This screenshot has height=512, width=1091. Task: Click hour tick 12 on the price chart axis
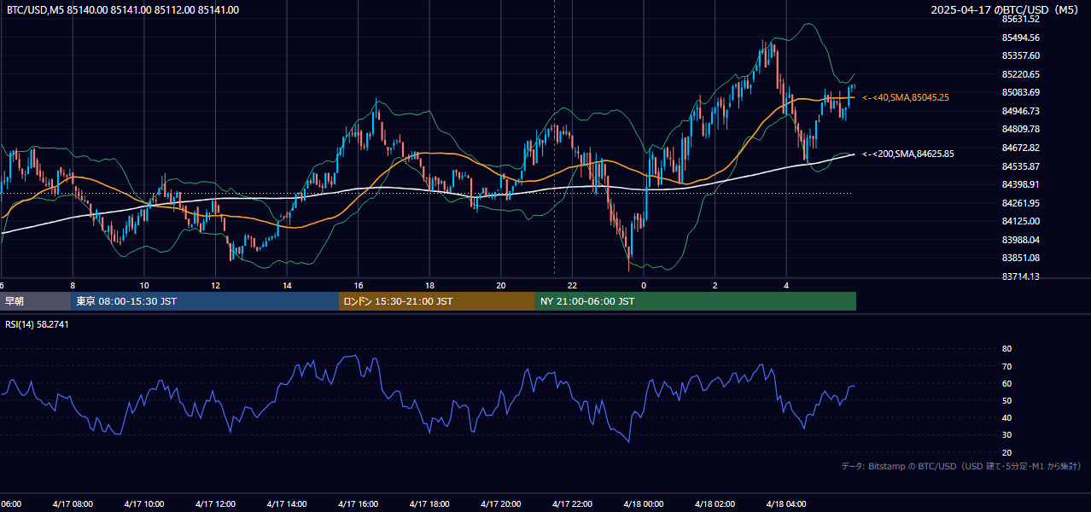215,285
